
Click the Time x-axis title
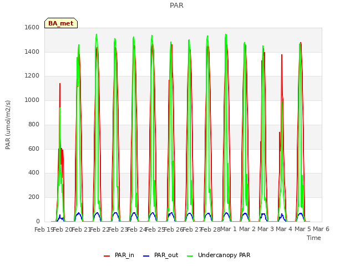[314, 238]
